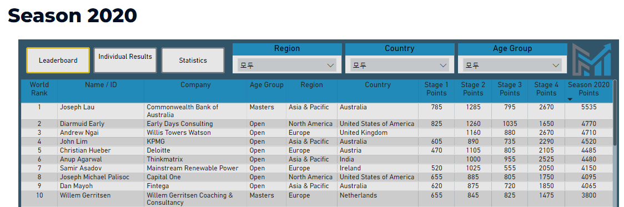Click the season total 4710
This screenshot has height=207, width=624.
click(x=588, y=133)
